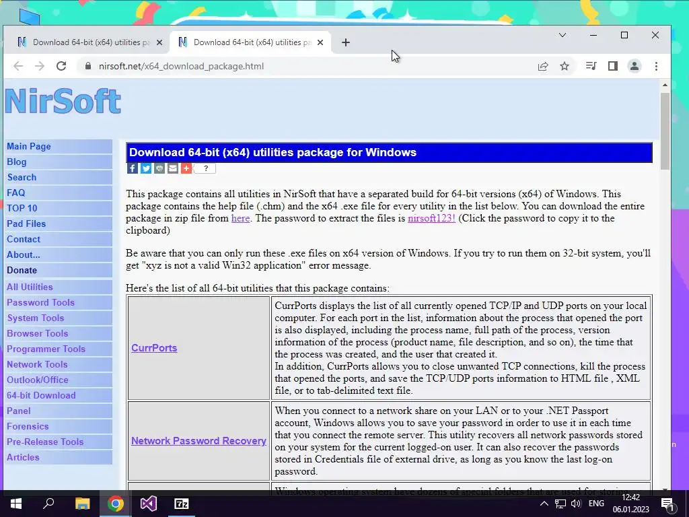Open Outlook/Office category
689x517 pixels.
point(38,380)
